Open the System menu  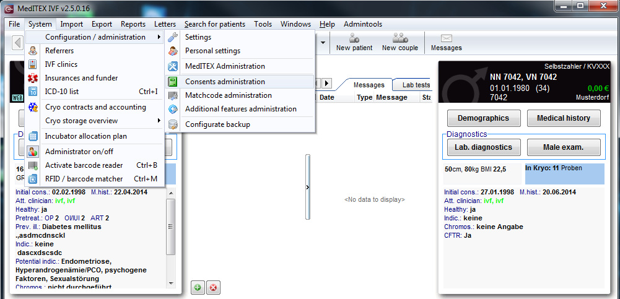coord(40,24)
